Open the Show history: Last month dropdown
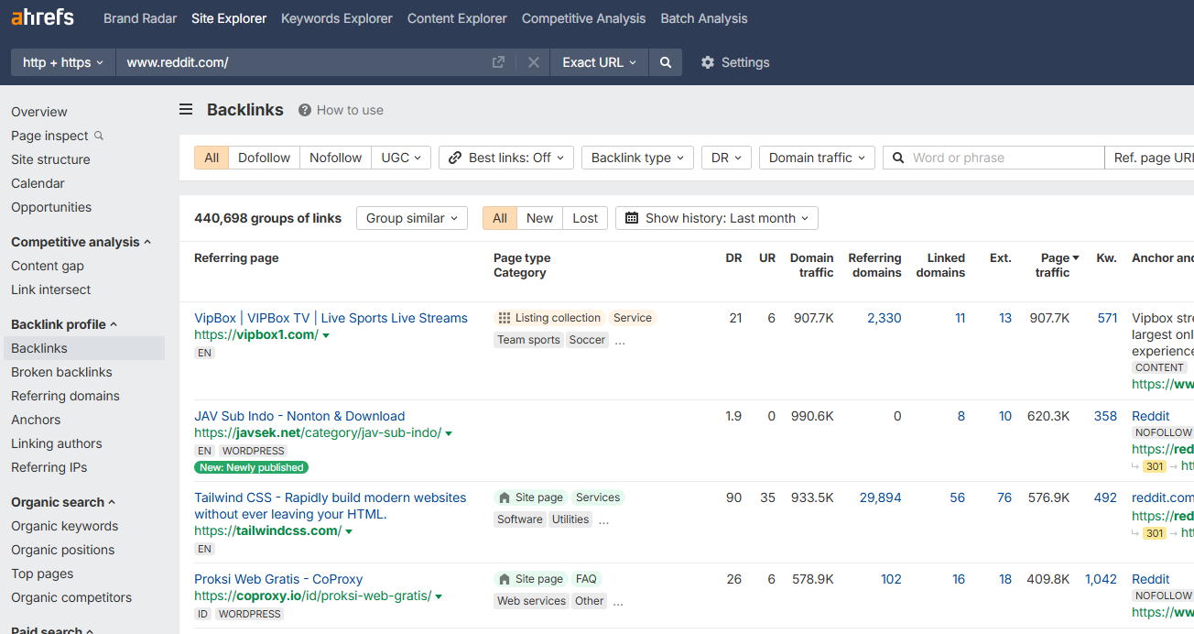 717,218
